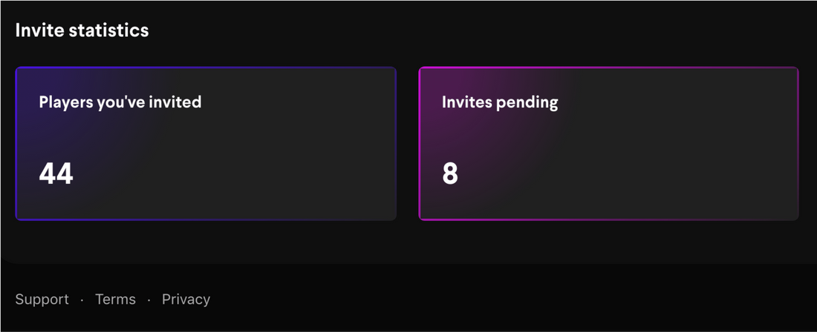Click the Invite statistics heading
817x332 pixels.
tap(82, 30)
